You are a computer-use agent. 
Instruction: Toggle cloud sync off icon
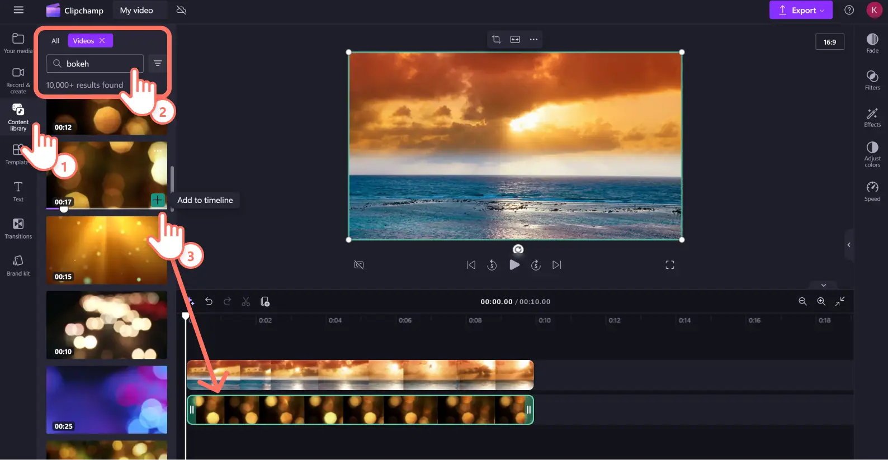(181, 10)
